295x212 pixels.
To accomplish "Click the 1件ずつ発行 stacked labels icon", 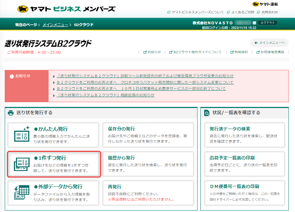I will (22, 165).
